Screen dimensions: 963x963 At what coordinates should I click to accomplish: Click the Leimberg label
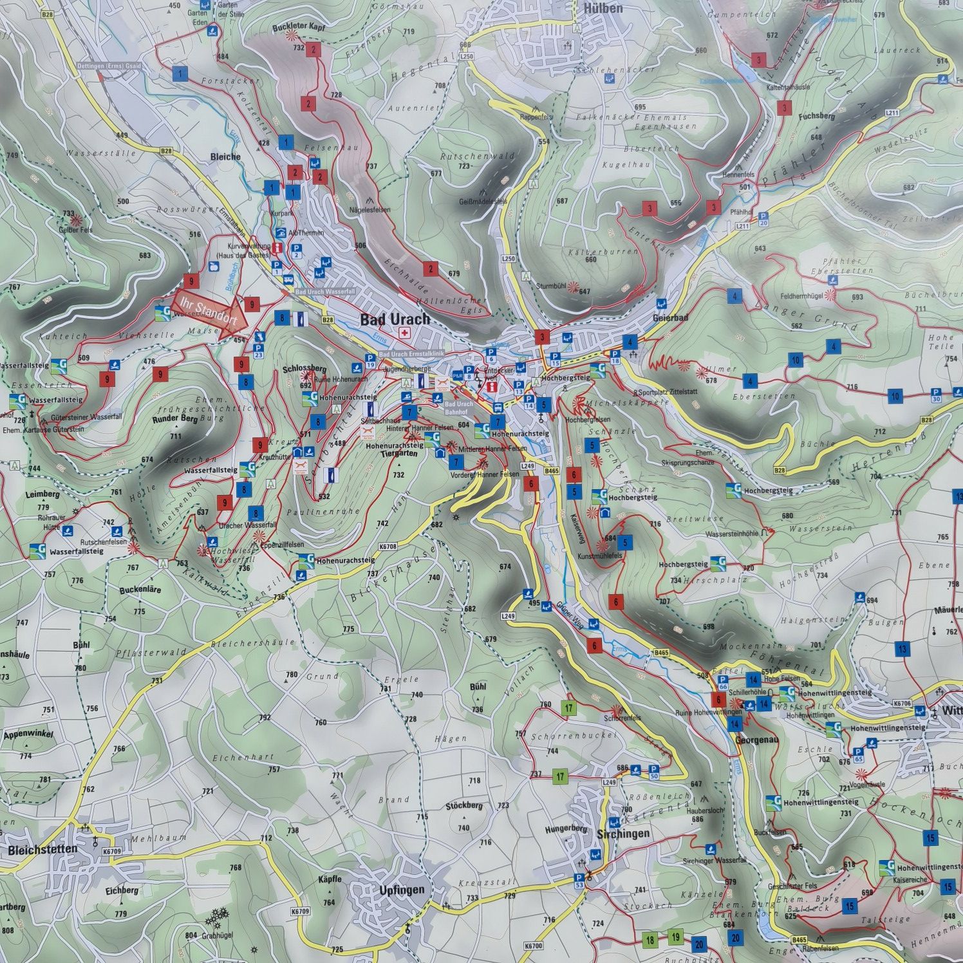[x=42, y=495]
